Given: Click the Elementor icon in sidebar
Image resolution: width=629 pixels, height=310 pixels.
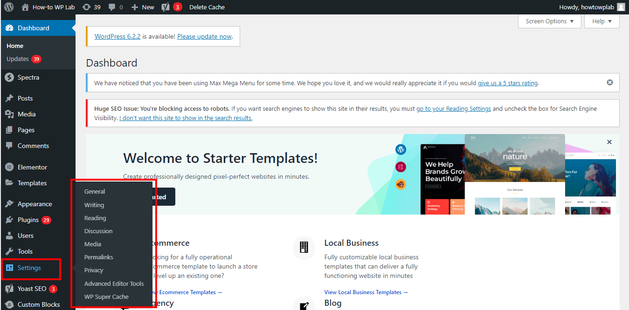Looking at the screenshot, I should [9, 167].
